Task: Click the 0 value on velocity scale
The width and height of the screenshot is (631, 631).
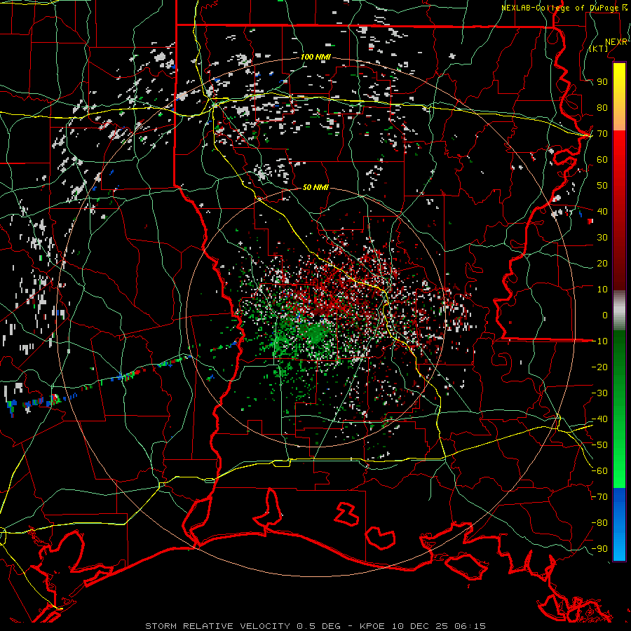Action: coord(605,315)
